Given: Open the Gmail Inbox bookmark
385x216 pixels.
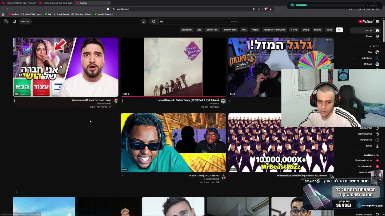Looking at the screenshot, I should [31, 14].
